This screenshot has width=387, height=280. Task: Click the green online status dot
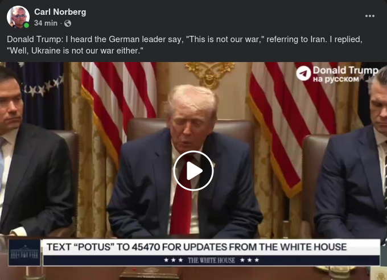[x=26, y=25]
